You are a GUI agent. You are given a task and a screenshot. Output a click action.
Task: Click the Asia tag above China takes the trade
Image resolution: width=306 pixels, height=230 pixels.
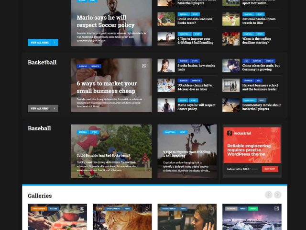pyautogui.click(x=246, y=61)
